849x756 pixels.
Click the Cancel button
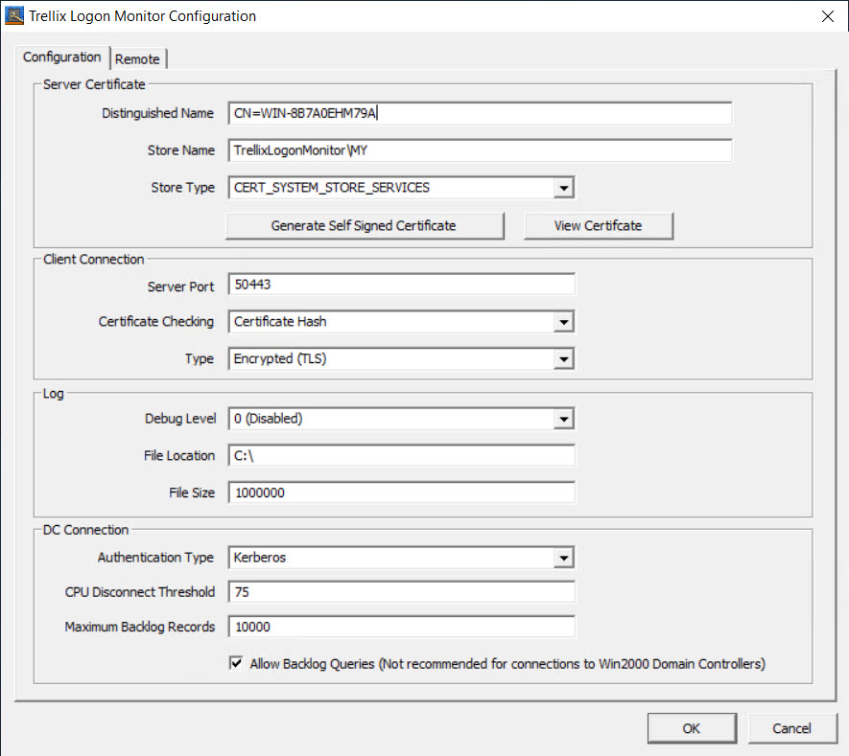[x=791, y=728]
